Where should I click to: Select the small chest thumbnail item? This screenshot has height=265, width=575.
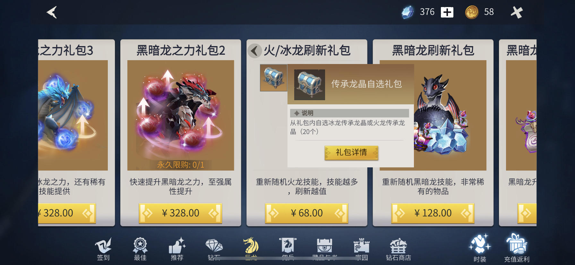click(x=274, y=78)
